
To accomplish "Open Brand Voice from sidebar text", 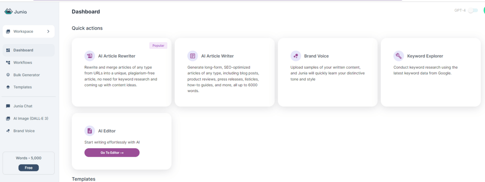I will (24, 131).
